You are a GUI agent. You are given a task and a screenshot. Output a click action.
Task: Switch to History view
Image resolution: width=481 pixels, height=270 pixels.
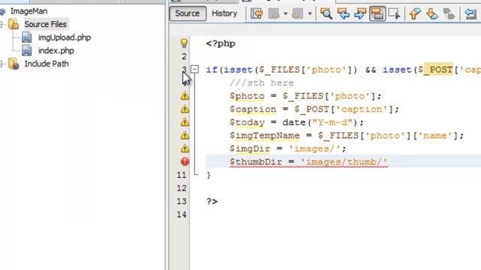tap(225, 13)
